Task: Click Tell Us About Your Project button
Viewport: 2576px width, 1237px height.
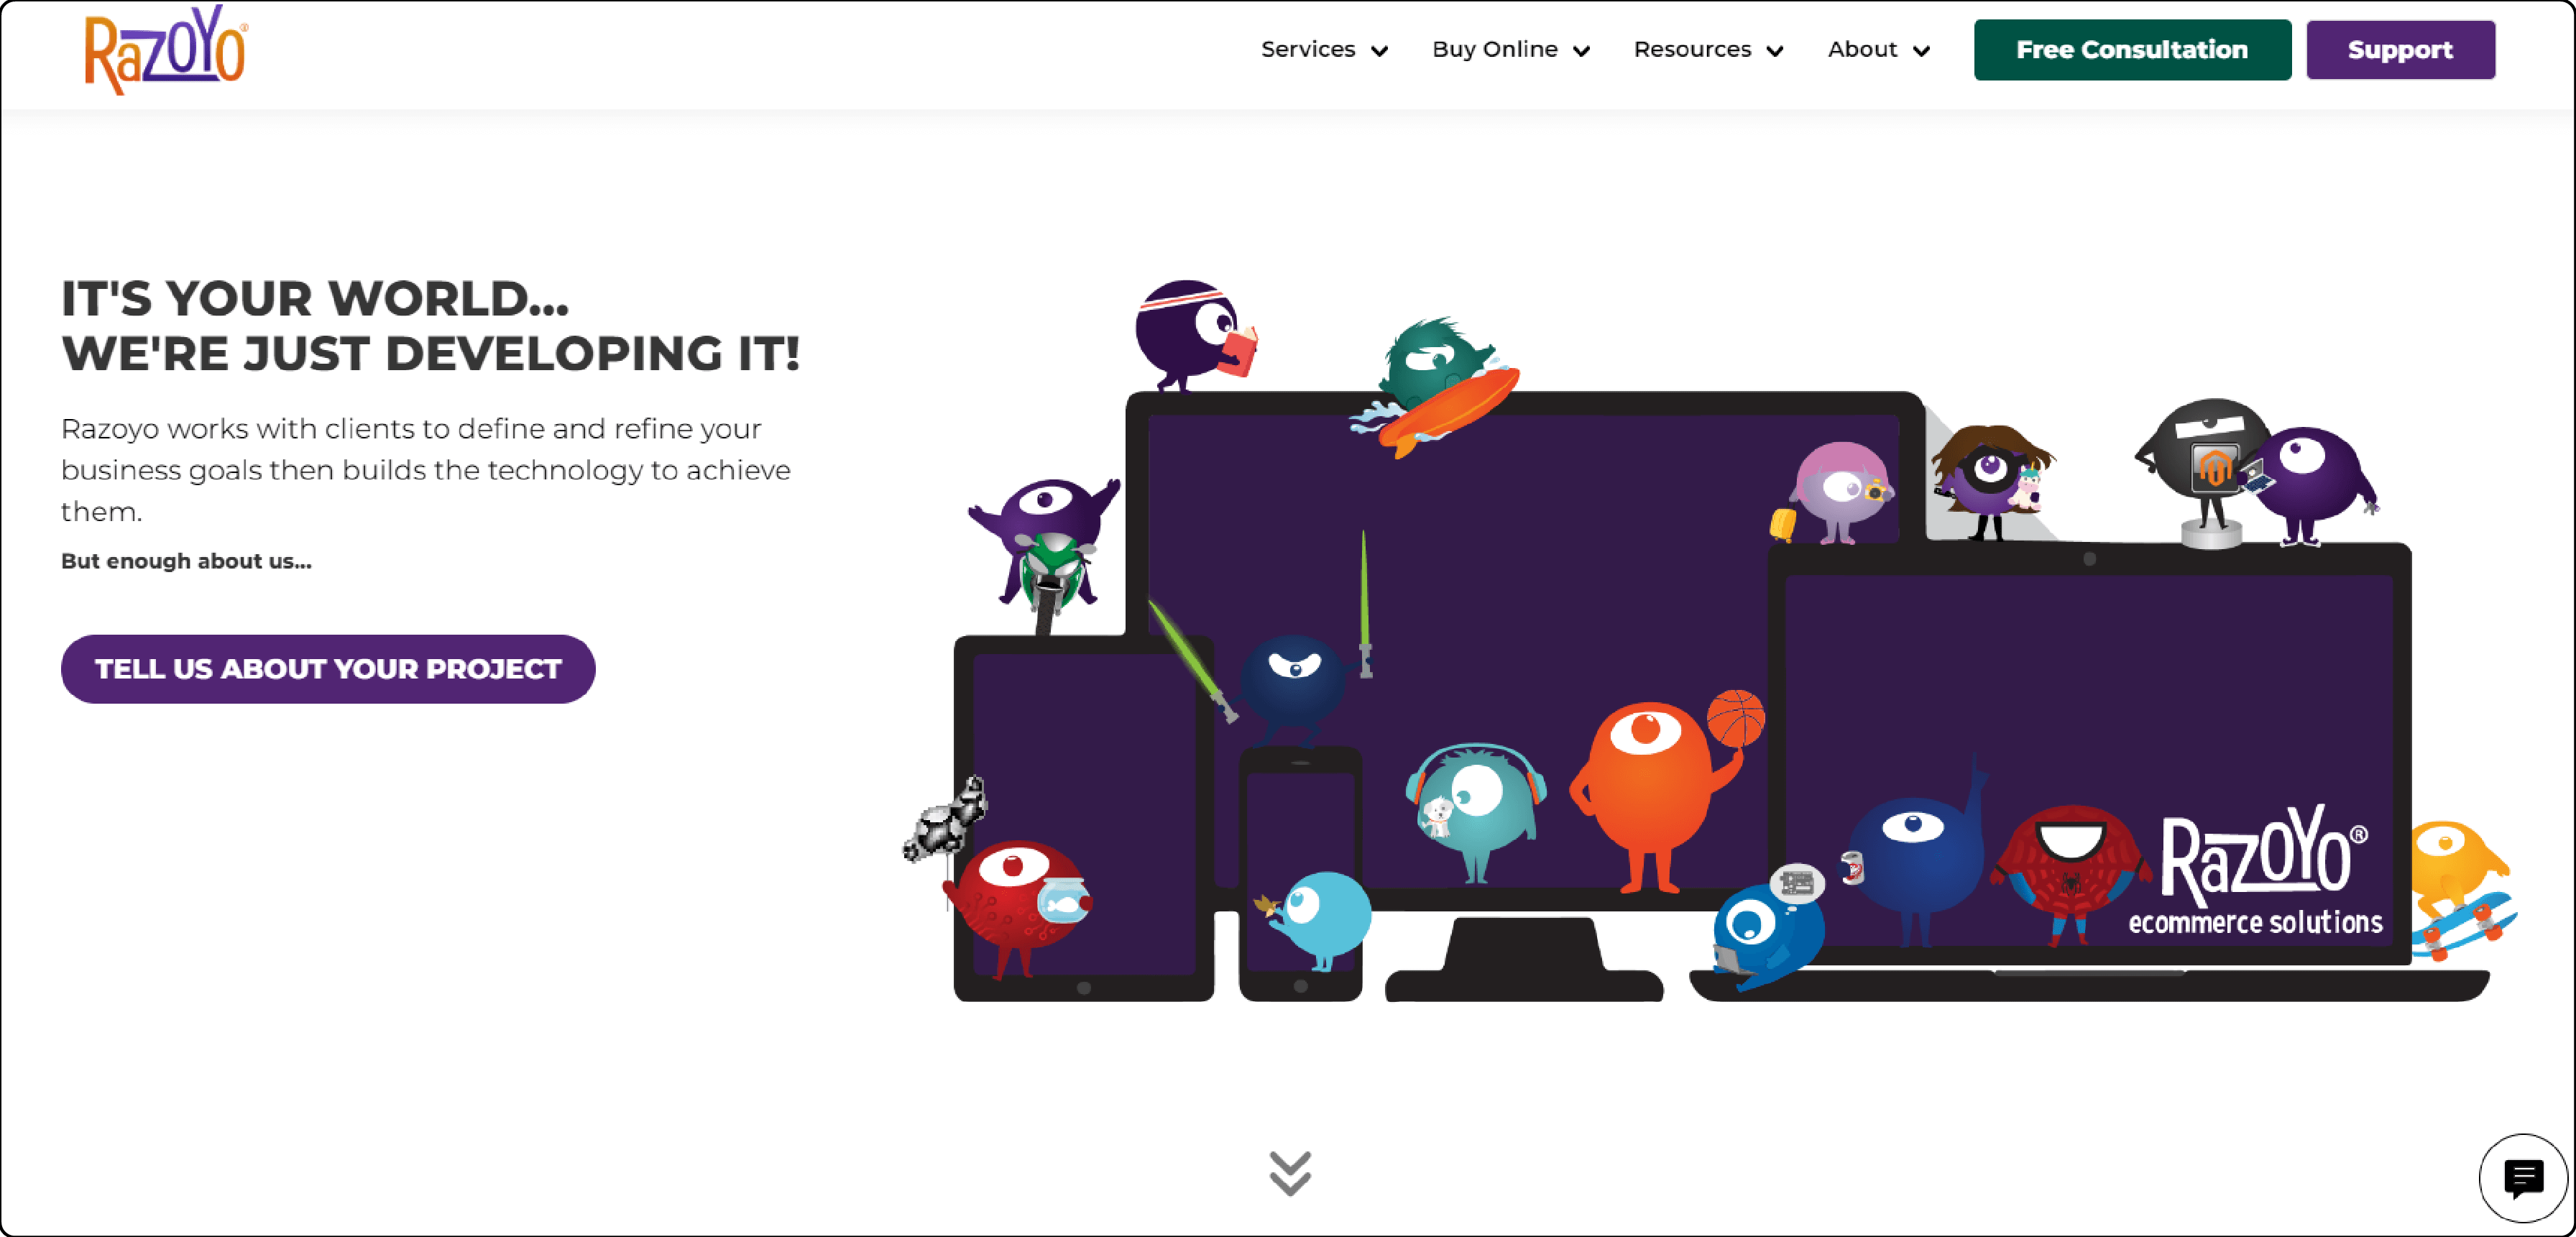Action: [328, 669]
